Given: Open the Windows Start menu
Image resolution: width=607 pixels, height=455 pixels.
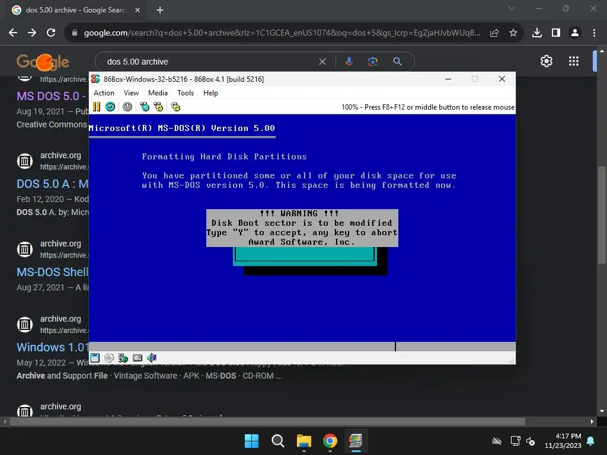Looking at the screenshot, I should tap(251, 441).
